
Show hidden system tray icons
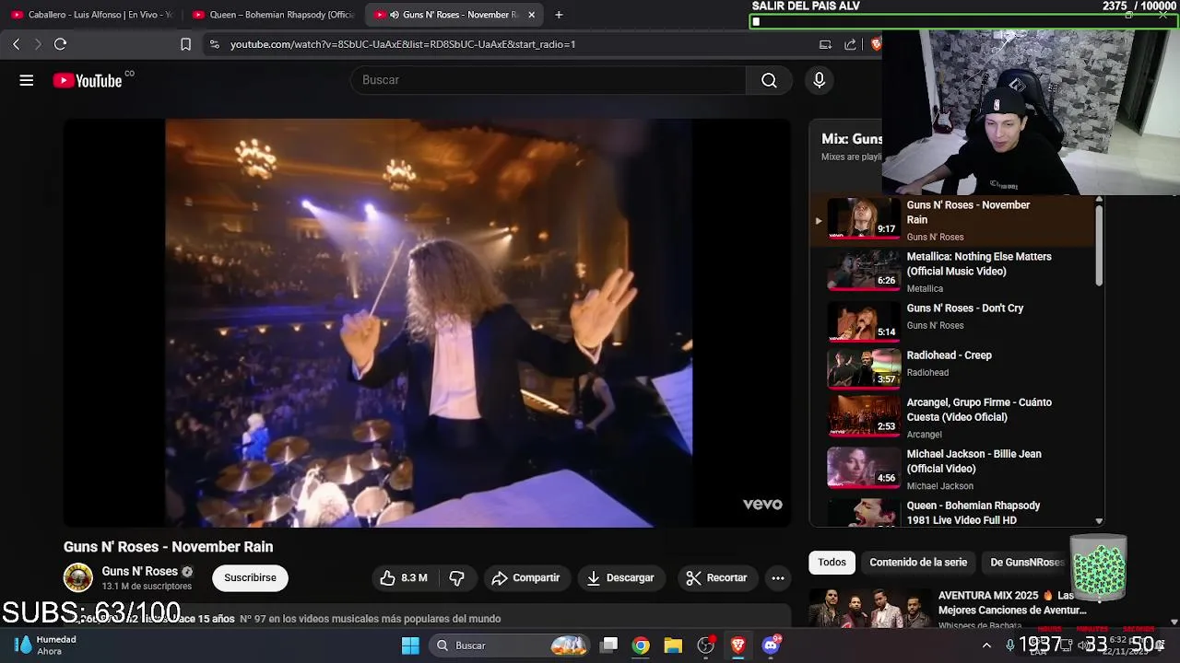[x=986, y=646]
